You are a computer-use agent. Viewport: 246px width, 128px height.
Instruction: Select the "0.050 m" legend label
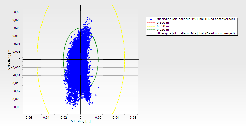(x=163, y=26)
